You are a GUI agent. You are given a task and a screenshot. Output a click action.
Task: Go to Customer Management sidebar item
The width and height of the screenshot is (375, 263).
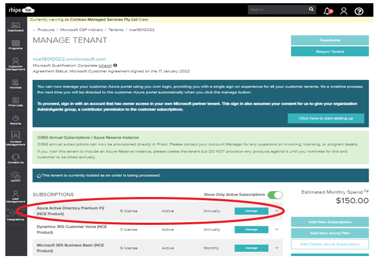click(16, 64)
